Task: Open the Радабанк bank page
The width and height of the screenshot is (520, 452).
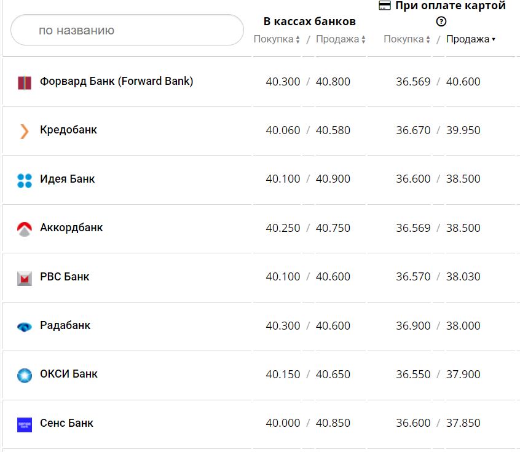Action: pyautogui.click(x=65, y=325)
